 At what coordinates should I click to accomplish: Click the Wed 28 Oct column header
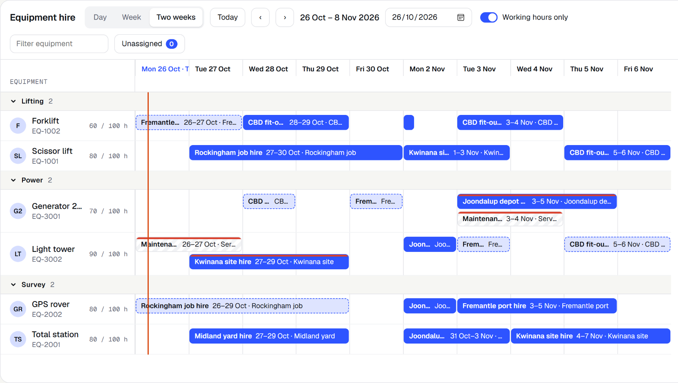coord(268,69)
